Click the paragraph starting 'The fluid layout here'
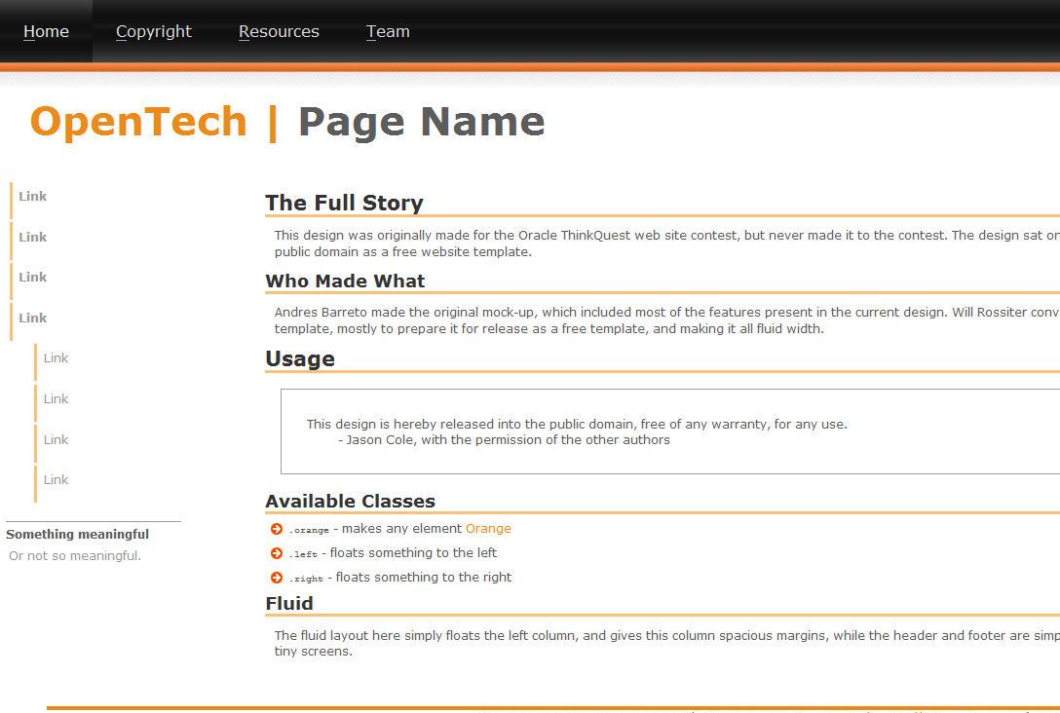Image resolution: width=1060 pixels, height=713 pixels. click(667, 644)
